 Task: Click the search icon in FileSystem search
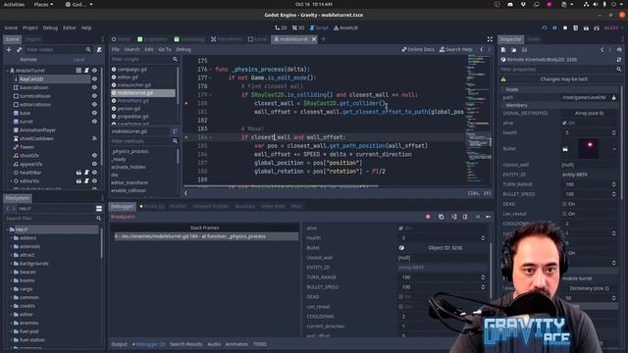tap(98, 219)
